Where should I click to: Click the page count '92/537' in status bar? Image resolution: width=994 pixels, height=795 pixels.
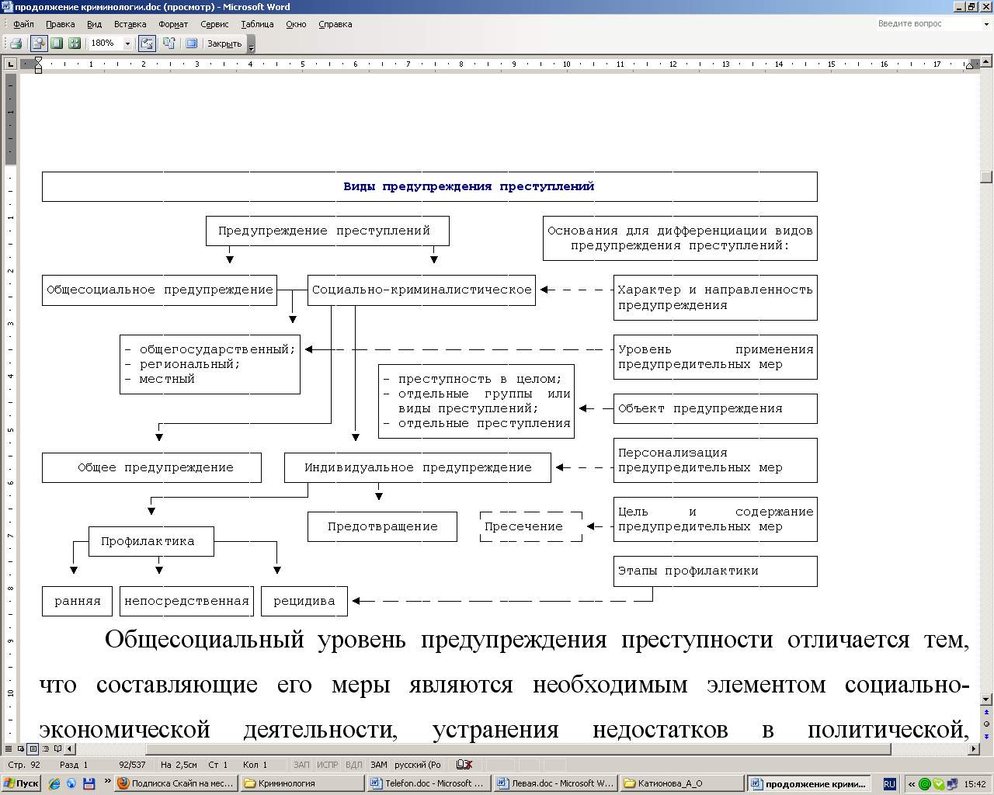coord(132,765)
